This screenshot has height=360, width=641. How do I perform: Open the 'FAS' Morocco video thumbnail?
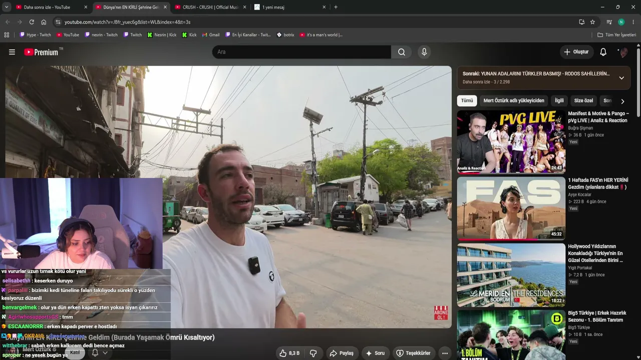coord(511,208)
